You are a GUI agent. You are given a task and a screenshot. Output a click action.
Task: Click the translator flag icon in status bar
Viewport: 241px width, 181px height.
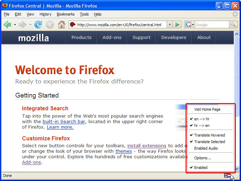227,175
